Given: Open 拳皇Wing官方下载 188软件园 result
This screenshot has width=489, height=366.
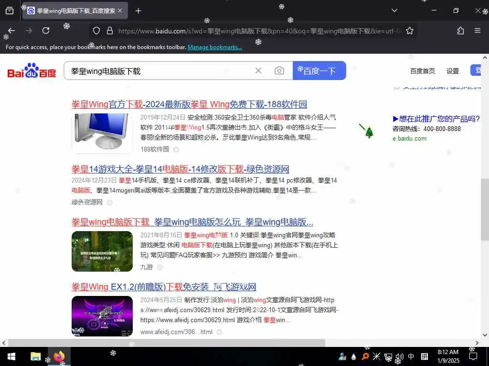Looking at the screenshot, I should (189, 104).
